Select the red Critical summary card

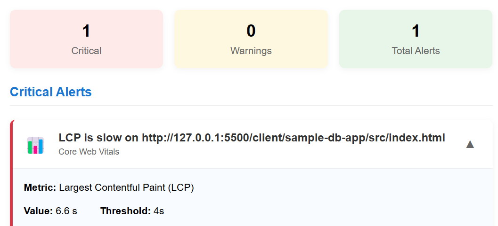[x=86, y=39]
